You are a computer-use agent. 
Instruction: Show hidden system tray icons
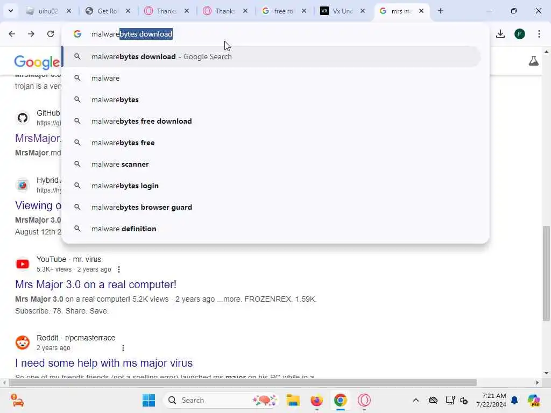[416, 400]
